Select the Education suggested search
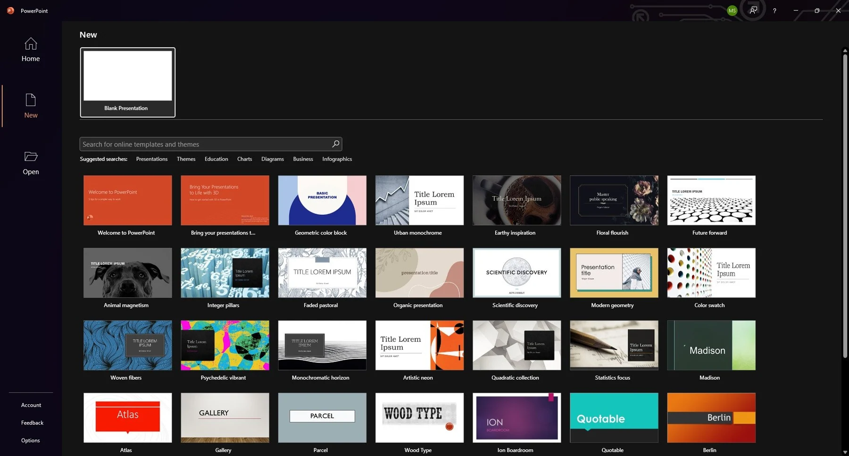The height and width of the screenshot is (456, 849). 216,159
